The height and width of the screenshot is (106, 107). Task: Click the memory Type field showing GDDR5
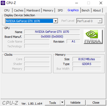[87, 64]
